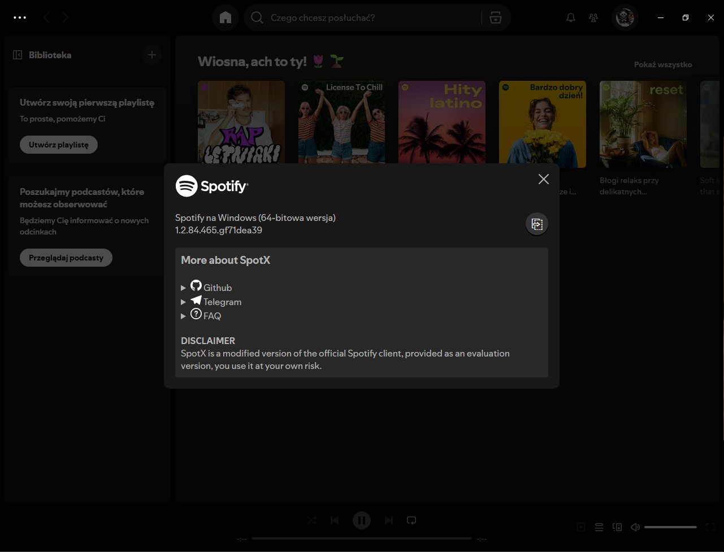Viewport: 724px width, 552px height.
Task: Open the 'Bardzo dobry dzień!' playlist cover
Action: point(543,124)
